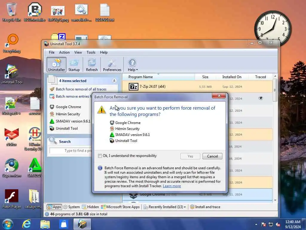Open the Action menu

[x=64, y=52]
